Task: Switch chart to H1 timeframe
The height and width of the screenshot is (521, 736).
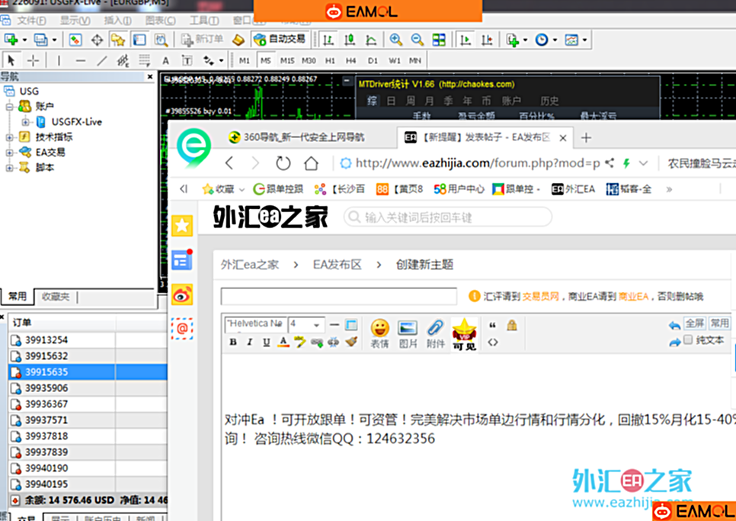Action: tap(331, 60)
